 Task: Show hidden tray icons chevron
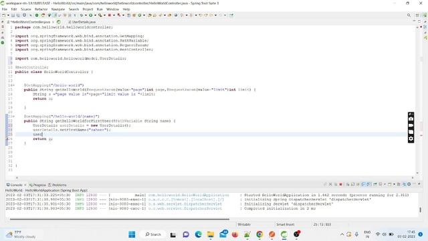pos(342,234)
